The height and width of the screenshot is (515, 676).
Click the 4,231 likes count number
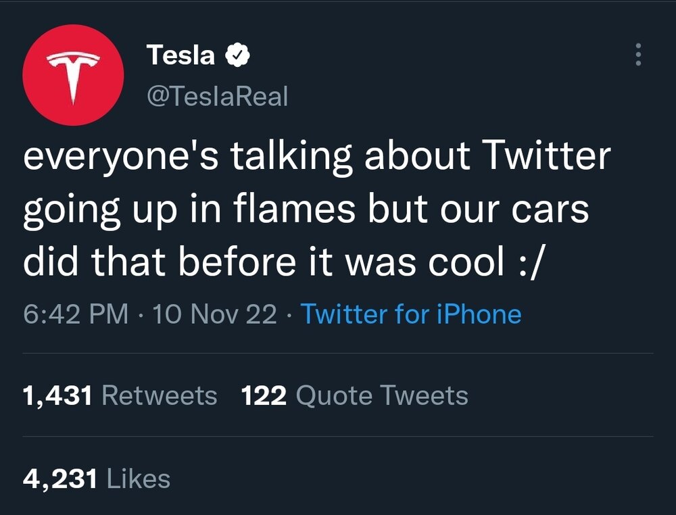[x=61, y=479]
